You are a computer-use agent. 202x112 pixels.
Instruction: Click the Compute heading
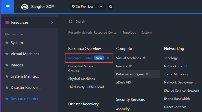(124, 49)
